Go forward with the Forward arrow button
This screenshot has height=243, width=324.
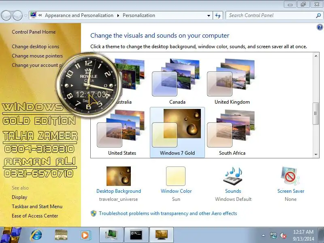[18, 15]
